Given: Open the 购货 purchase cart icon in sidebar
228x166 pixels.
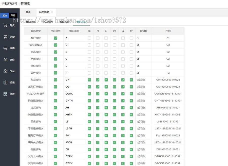Looking at the screenshot, I should click(x=5, y=25).
